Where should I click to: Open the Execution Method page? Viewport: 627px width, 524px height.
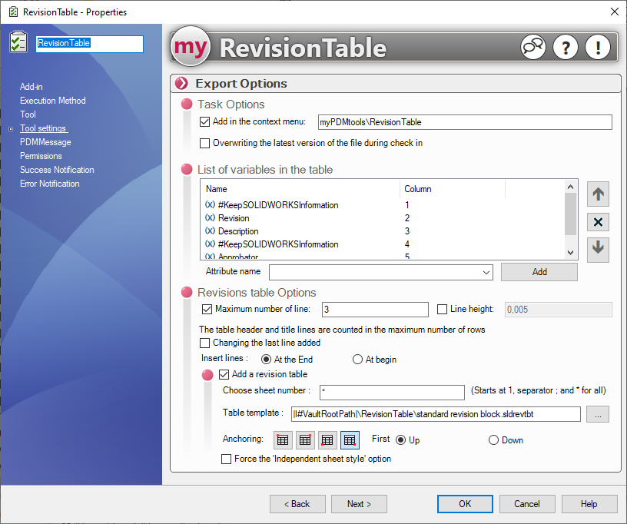pyautogui.click(x=52, y=101)
